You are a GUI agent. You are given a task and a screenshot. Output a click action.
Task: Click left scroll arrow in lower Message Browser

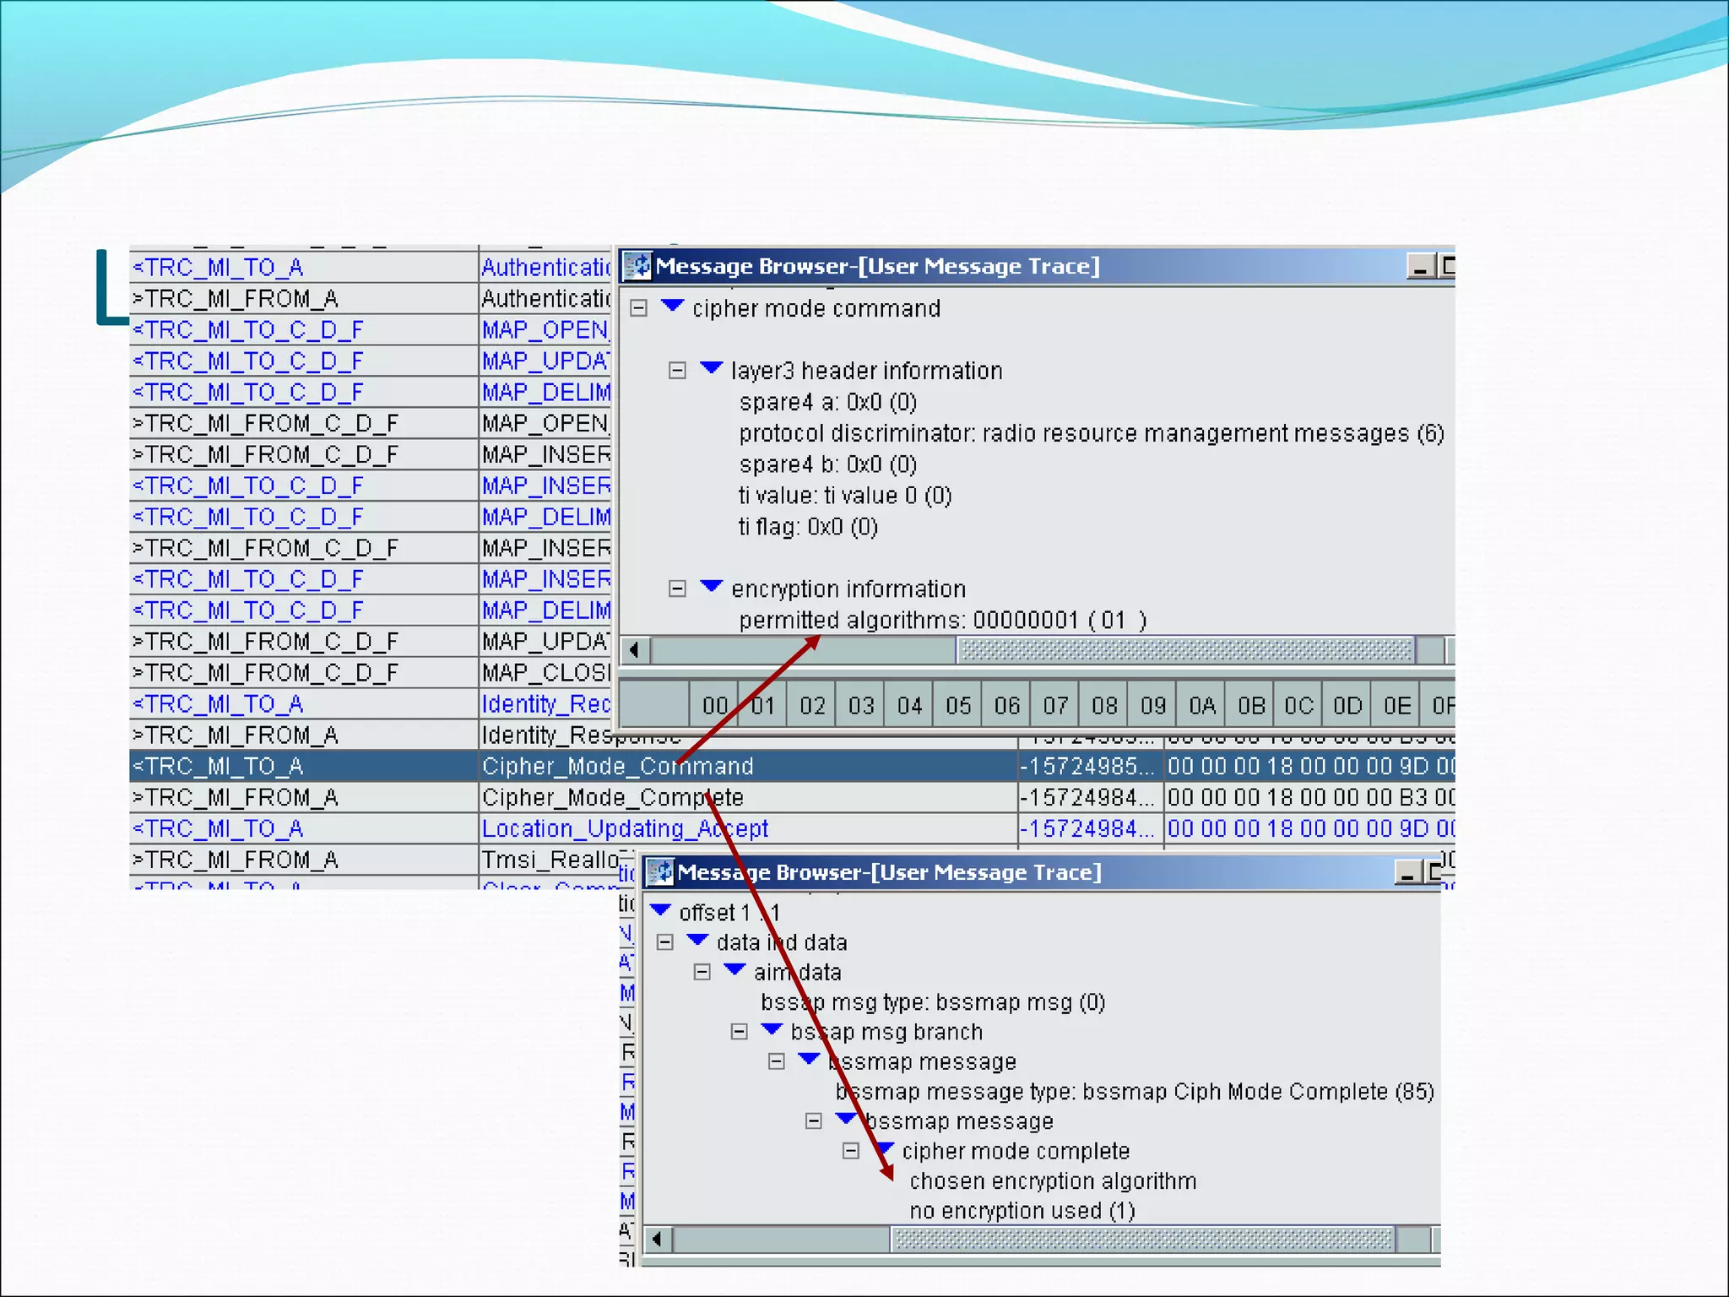657,1240
